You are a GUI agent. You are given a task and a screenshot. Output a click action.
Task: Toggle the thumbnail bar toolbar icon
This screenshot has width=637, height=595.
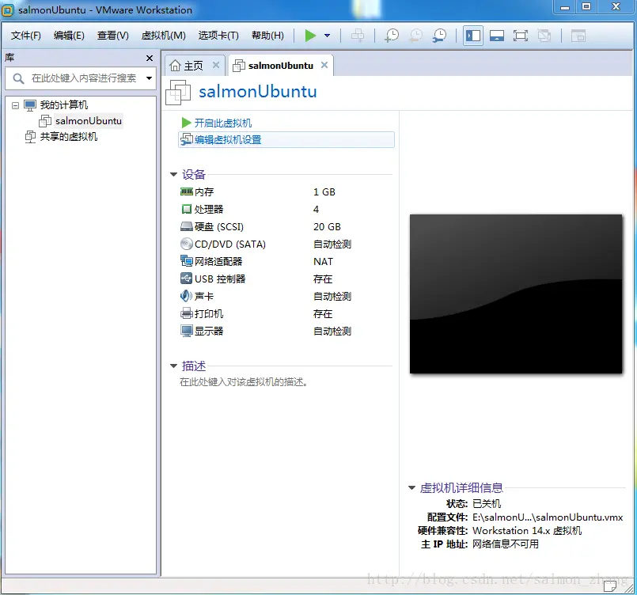[497, 36]
